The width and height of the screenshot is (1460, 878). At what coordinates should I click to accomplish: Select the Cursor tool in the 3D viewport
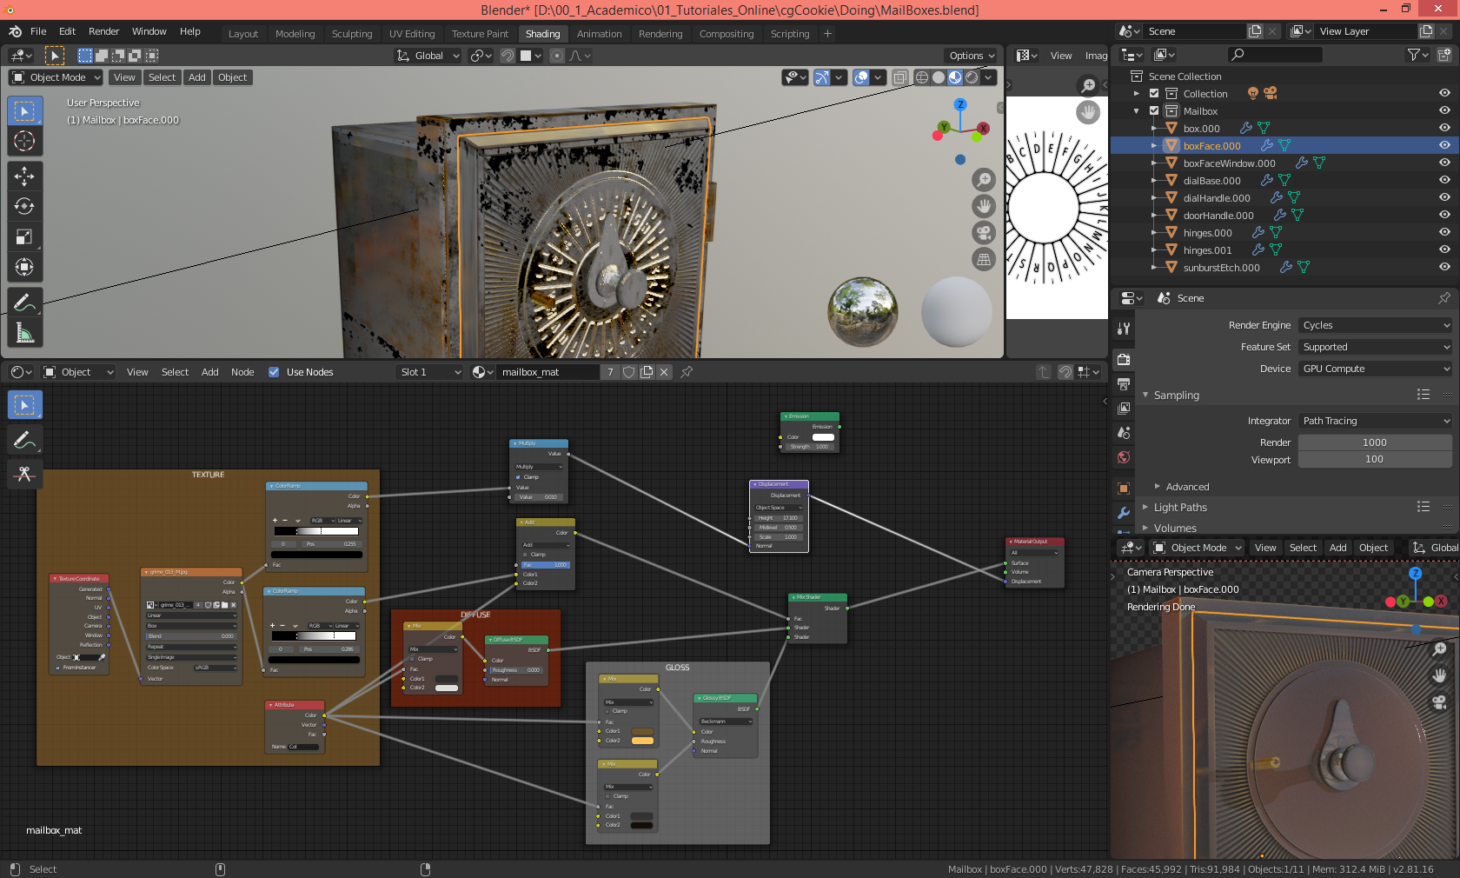pos(24,141)
